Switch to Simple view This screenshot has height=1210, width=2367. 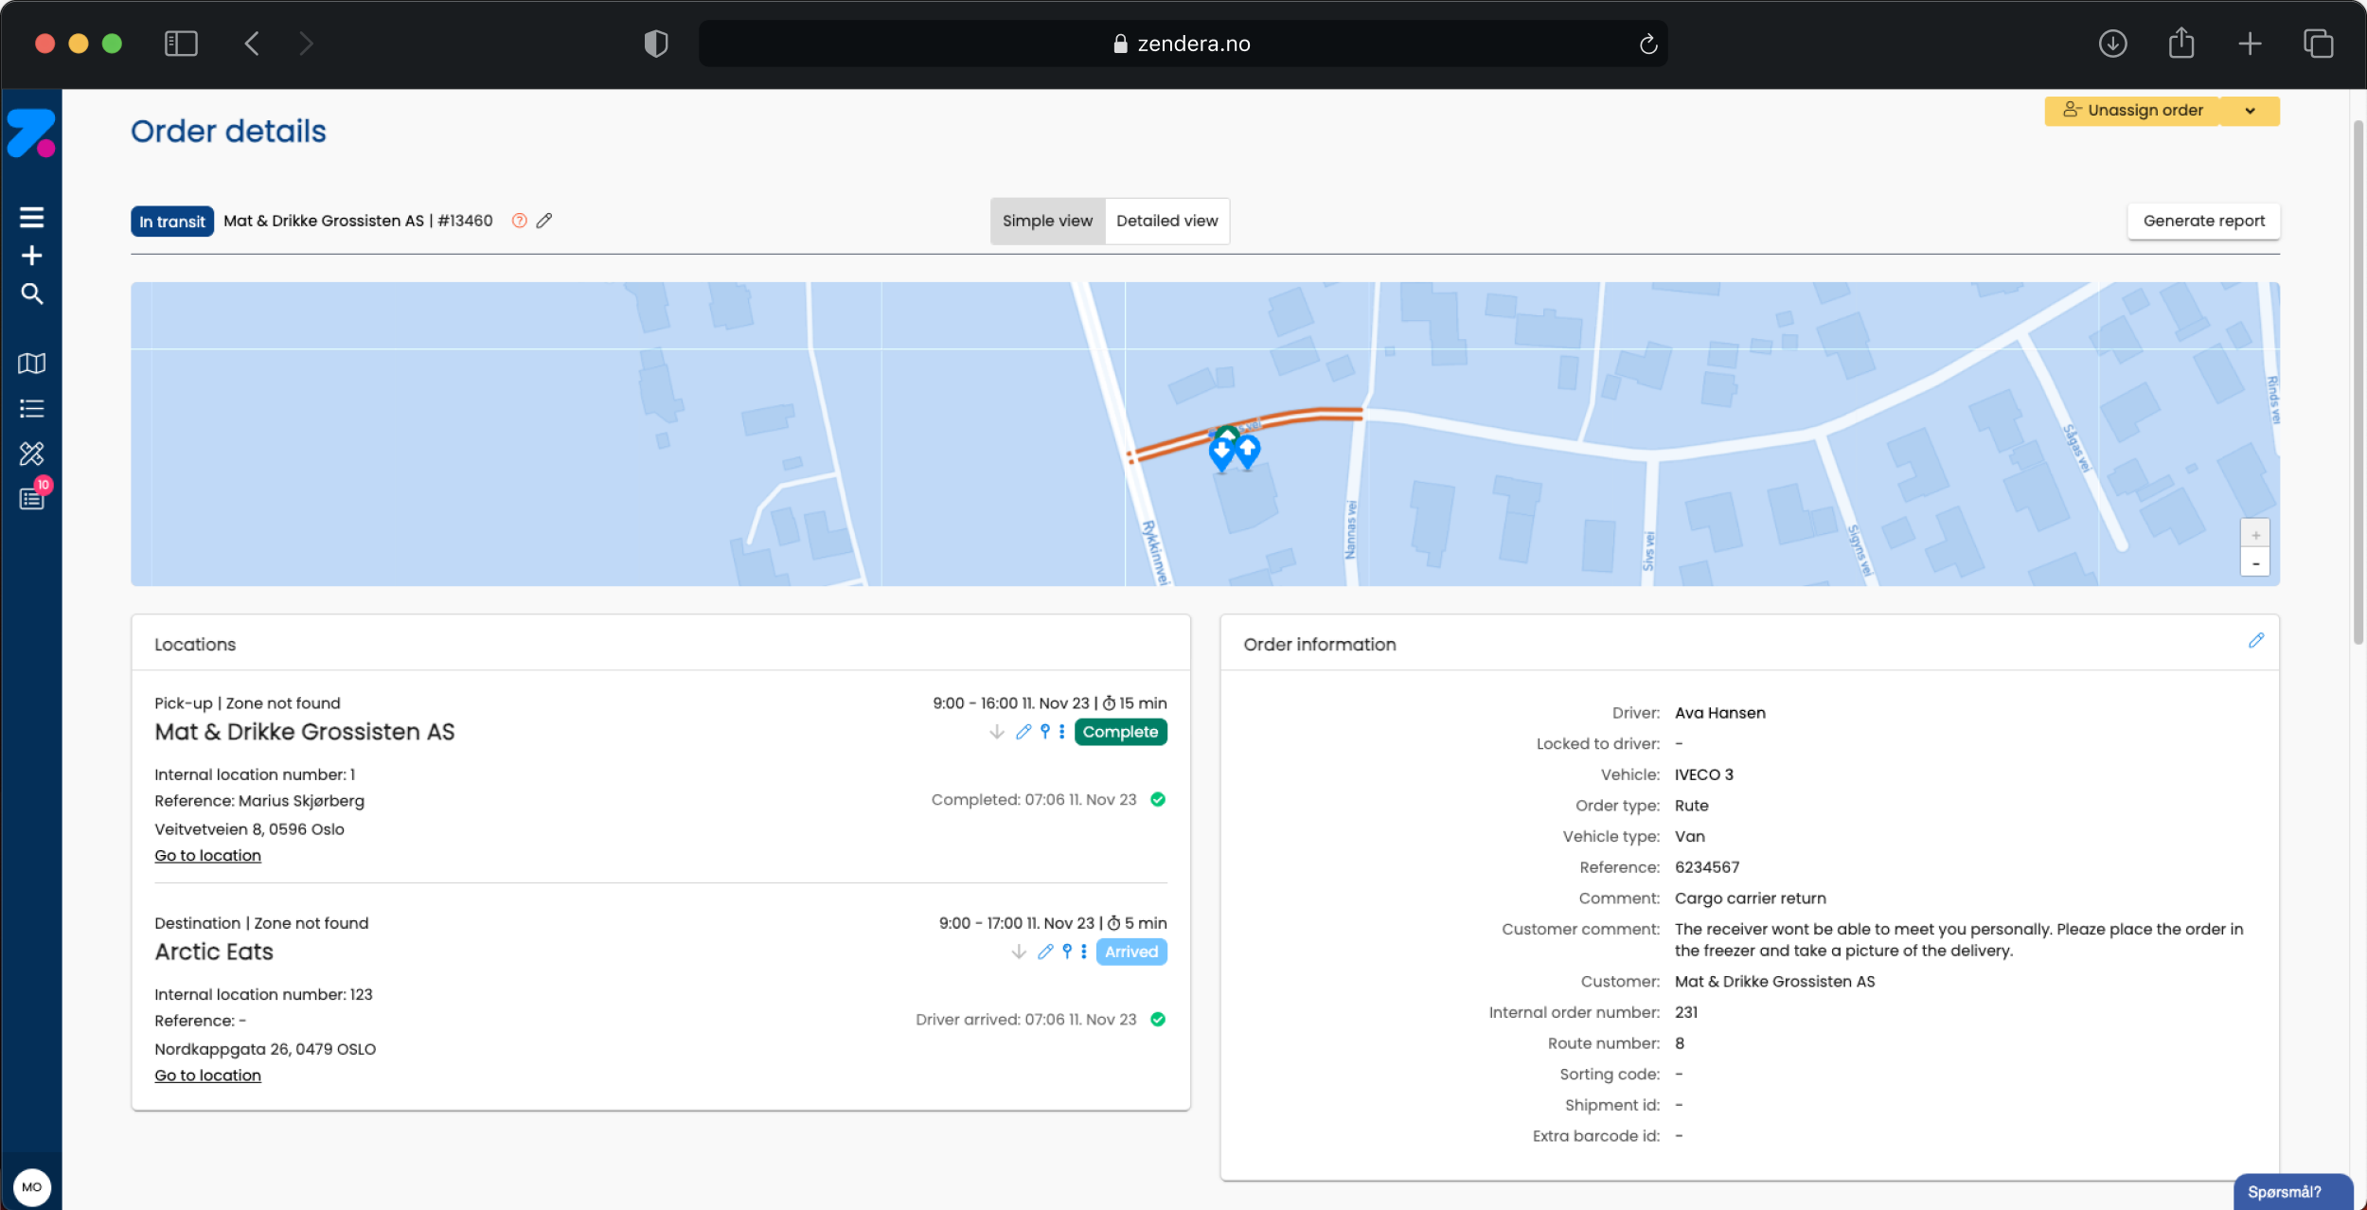[x=1047, y=221]
